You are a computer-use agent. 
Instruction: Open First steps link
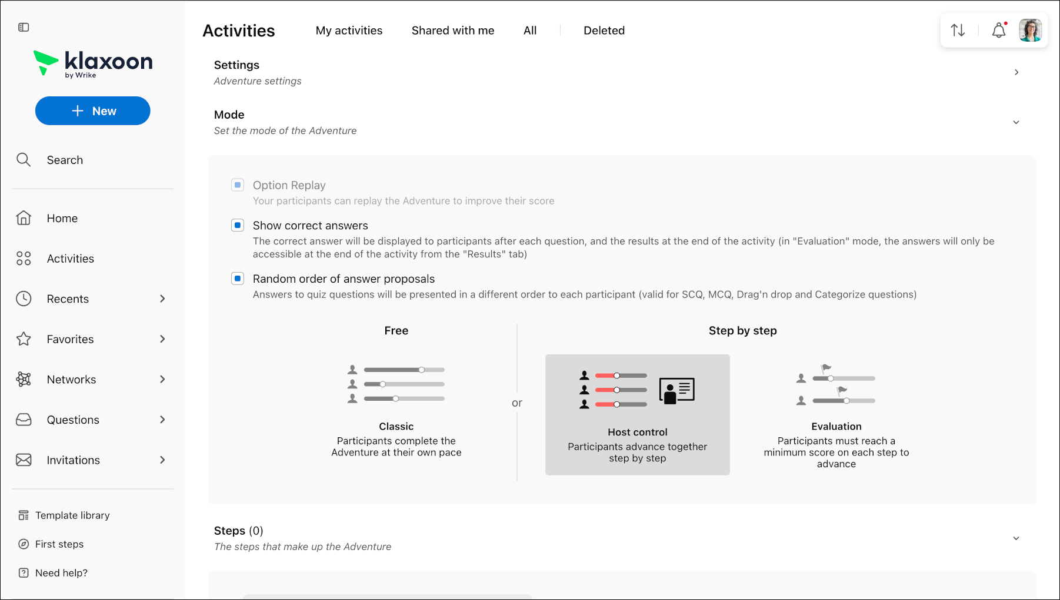[x=59, y=544]
